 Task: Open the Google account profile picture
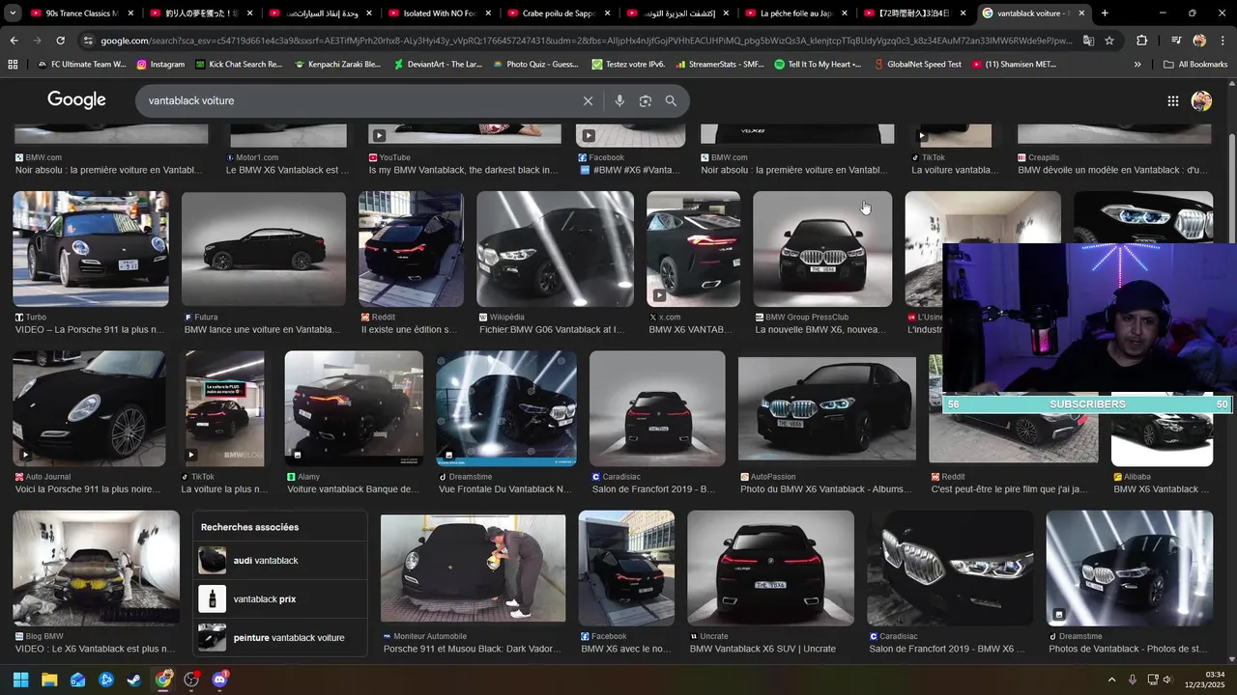(1201, 100)
